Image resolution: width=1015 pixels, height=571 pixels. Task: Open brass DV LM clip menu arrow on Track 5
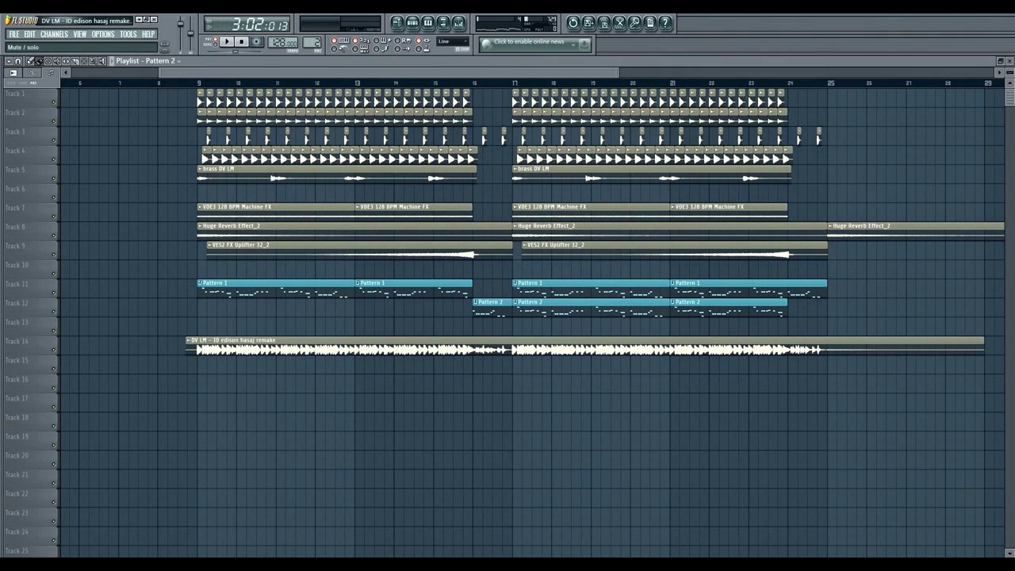[x=200, y=169]
